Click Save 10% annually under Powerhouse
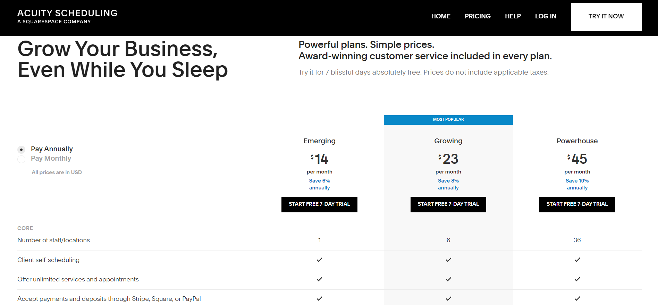 point(577,184)
